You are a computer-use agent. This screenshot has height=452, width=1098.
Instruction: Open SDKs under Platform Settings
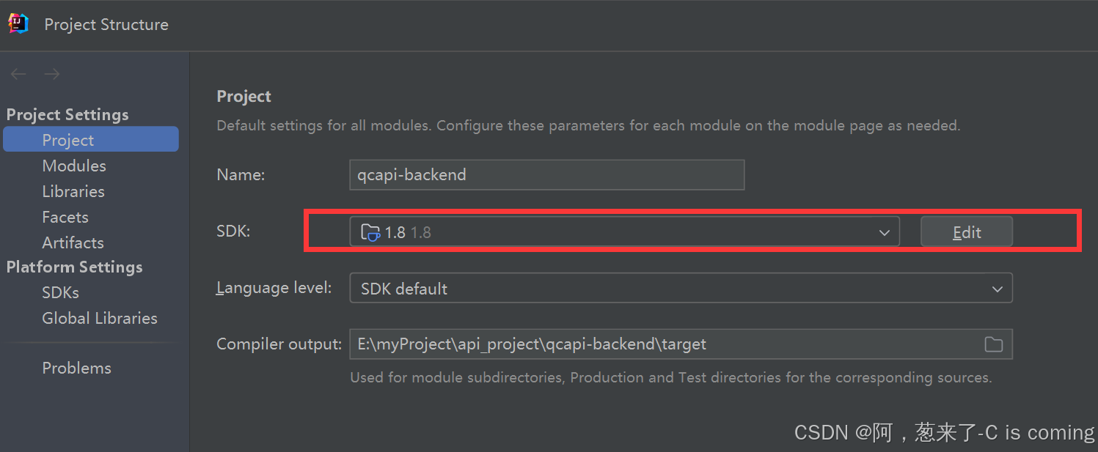coord(60,292)
